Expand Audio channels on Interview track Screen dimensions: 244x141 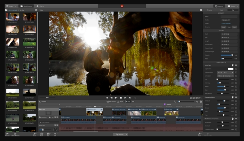tap(41, 122)
